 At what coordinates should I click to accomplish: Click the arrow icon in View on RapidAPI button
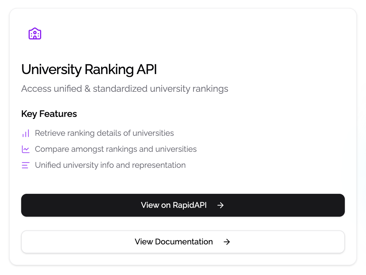pos(220,205)
